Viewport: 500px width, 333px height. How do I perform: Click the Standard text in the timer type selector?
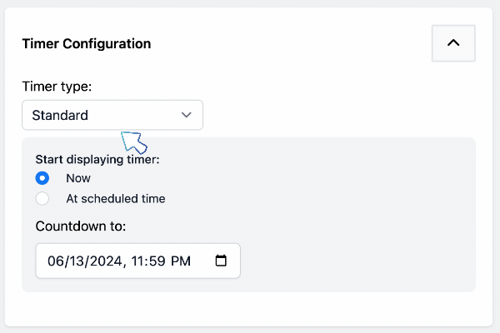(x=60, y=115)
